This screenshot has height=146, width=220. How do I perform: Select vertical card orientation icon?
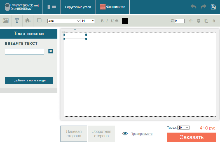49,7
